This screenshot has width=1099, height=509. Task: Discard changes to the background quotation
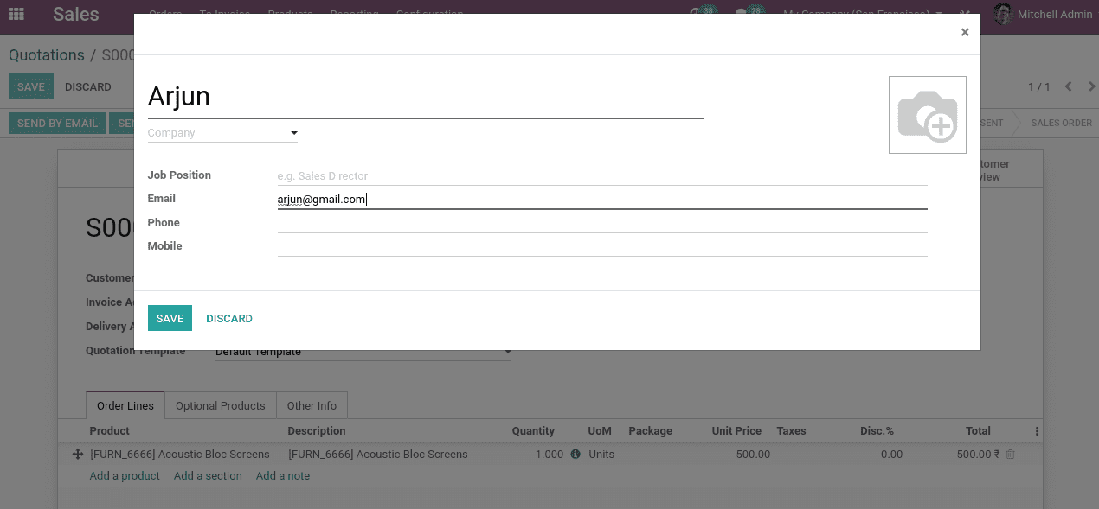tap(88, 86)
